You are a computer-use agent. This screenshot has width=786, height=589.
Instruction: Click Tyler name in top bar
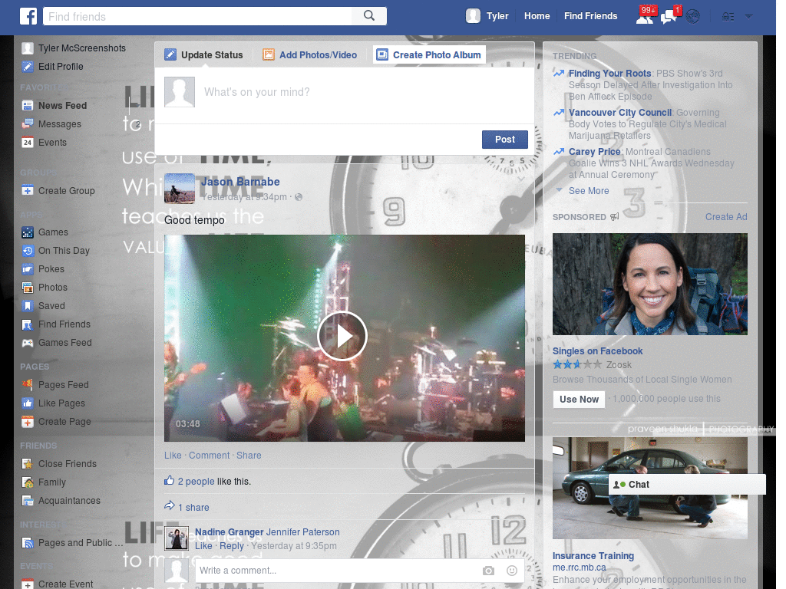[497, 16]
